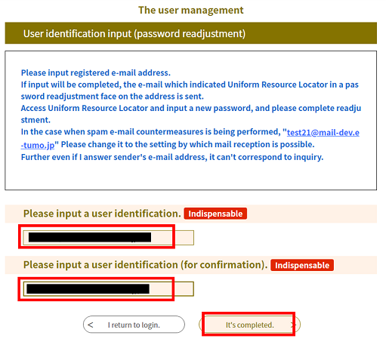Click the right arrow on It's completed button
Screen dimensions: 386x348
point(293,325)
